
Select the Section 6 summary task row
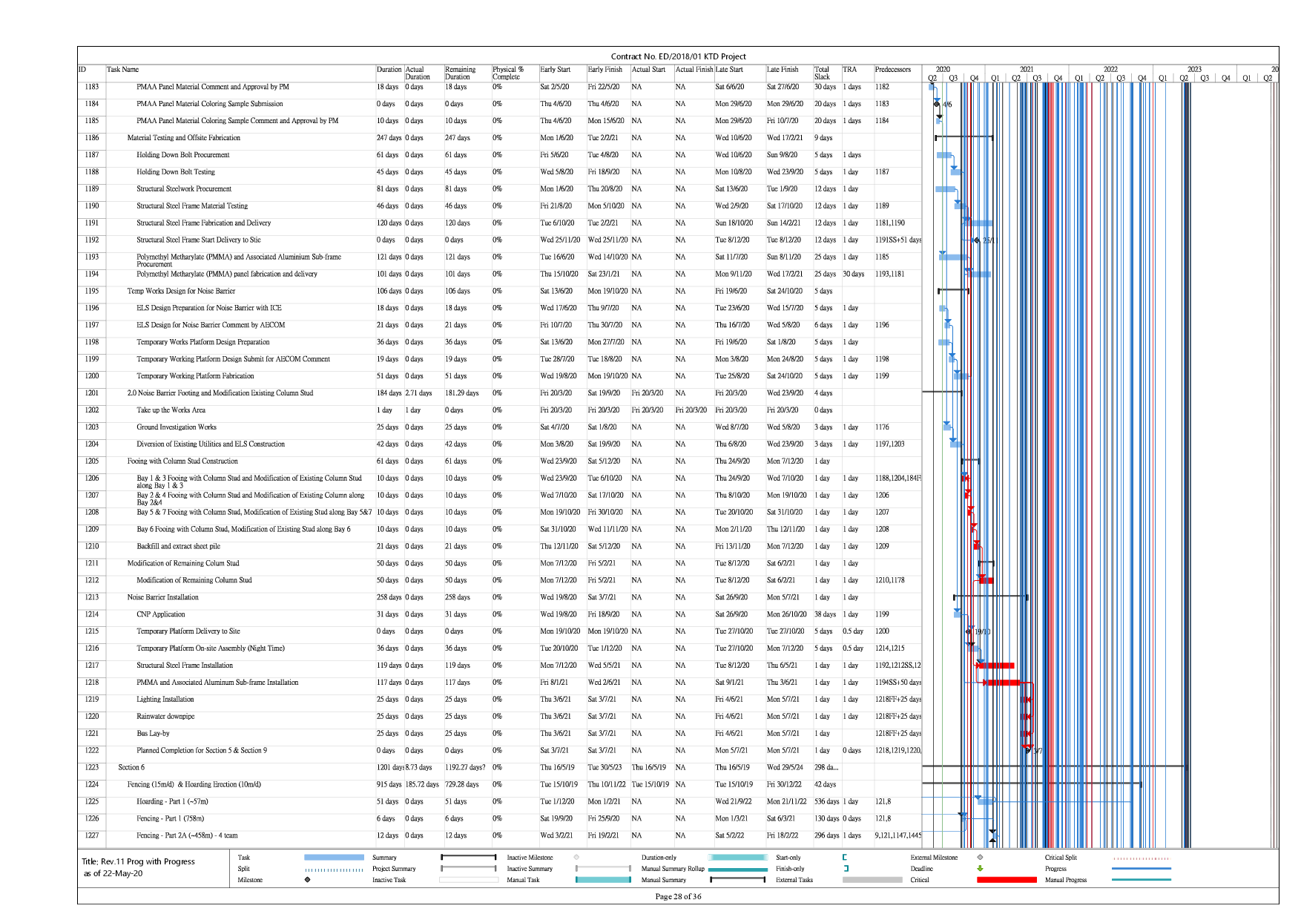131,768
